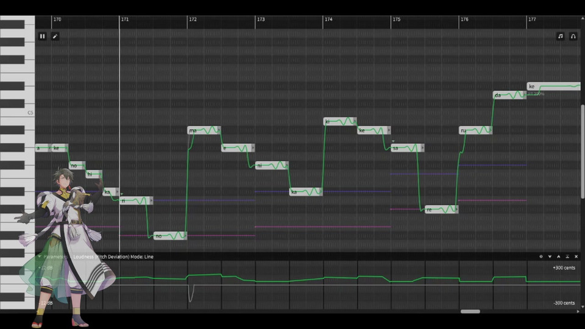Select the "da" note
The image size is (585, 329).
(509, 95)
